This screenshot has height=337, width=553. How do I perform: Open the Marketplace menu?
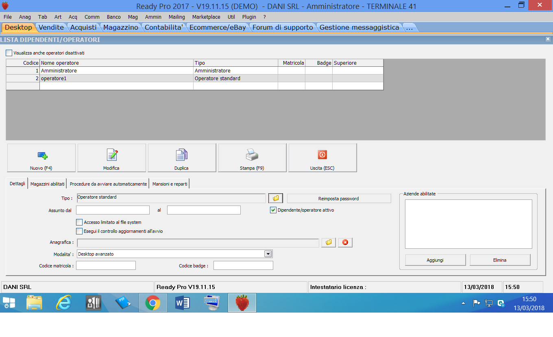(206, 17)
